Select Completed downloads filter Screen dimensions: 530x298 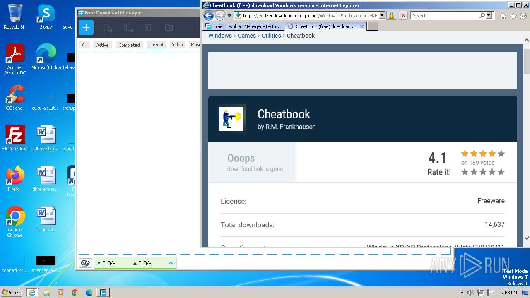point(129,45)
